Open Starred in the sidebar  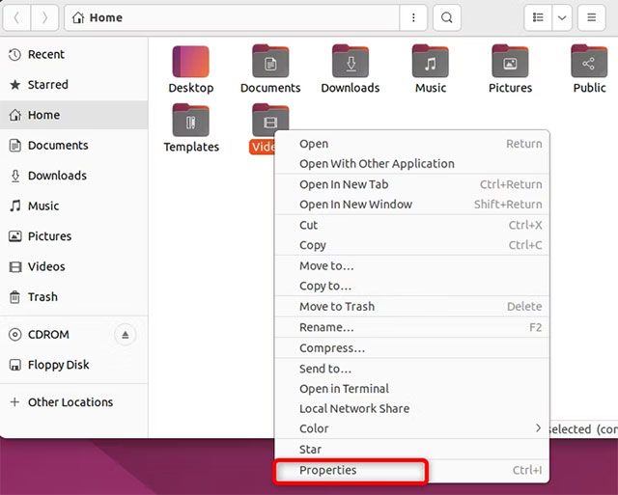[x=74, y=85]
